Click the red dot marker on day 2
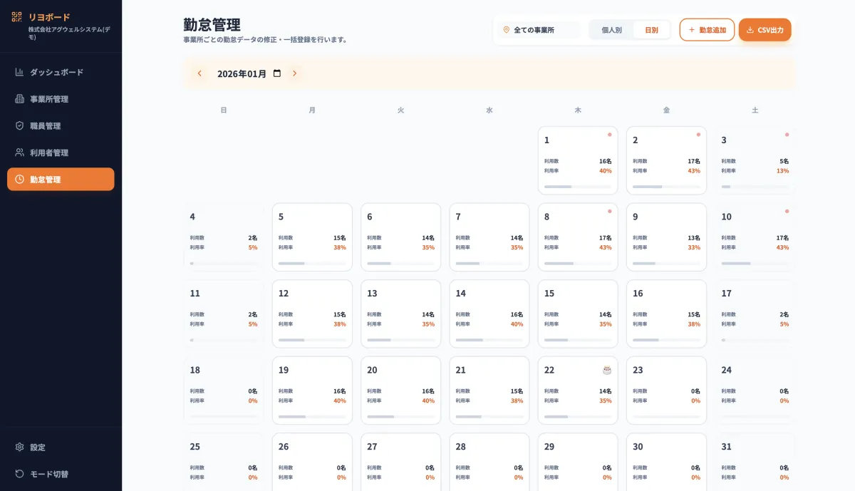This screenshot has height=491, width=855. pyautogui.click(x=698, y=135)
